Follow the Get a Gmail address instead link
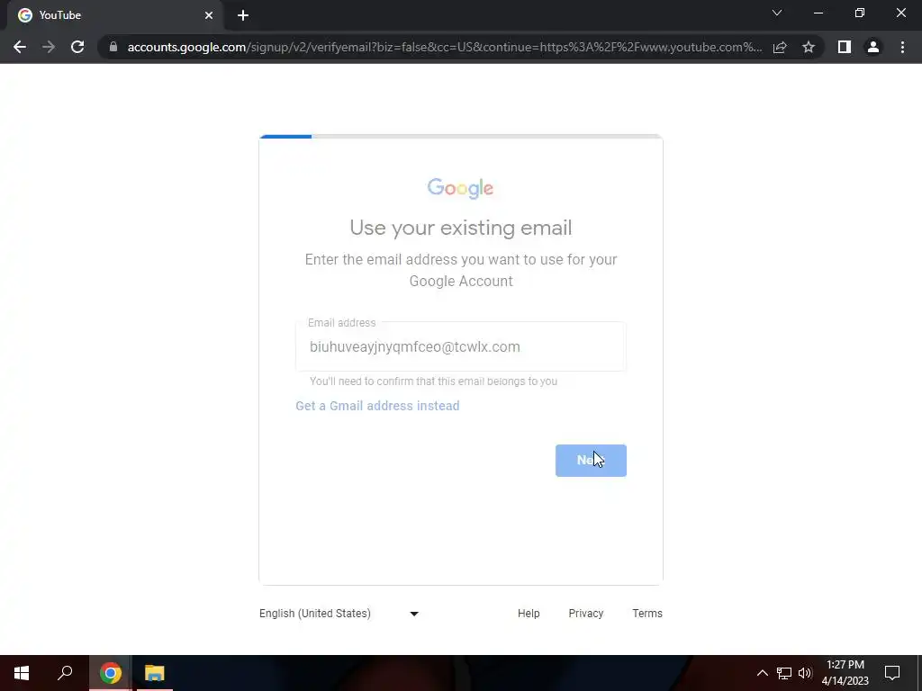Screen dimensions: 922x691 [x=377, y=406]
